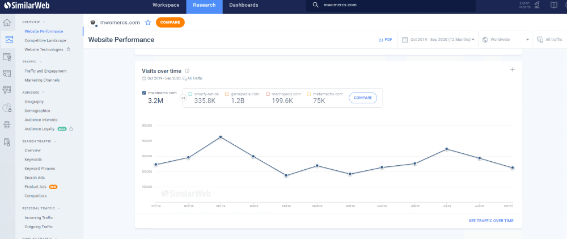Select the Dec'19 peak data point

click(221, 137)
